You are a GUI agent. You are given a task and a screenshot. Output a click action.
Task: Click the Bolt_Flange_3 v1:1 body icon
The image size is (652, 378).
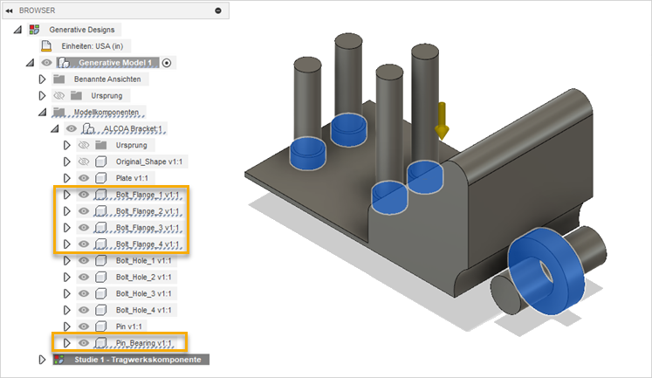pos(100,228)
